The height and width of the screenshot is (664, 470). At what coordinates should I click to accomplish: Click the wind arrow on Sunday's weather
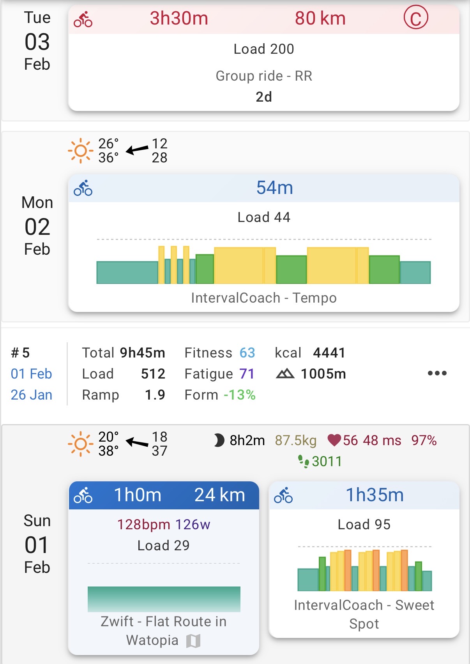(137, 442)
